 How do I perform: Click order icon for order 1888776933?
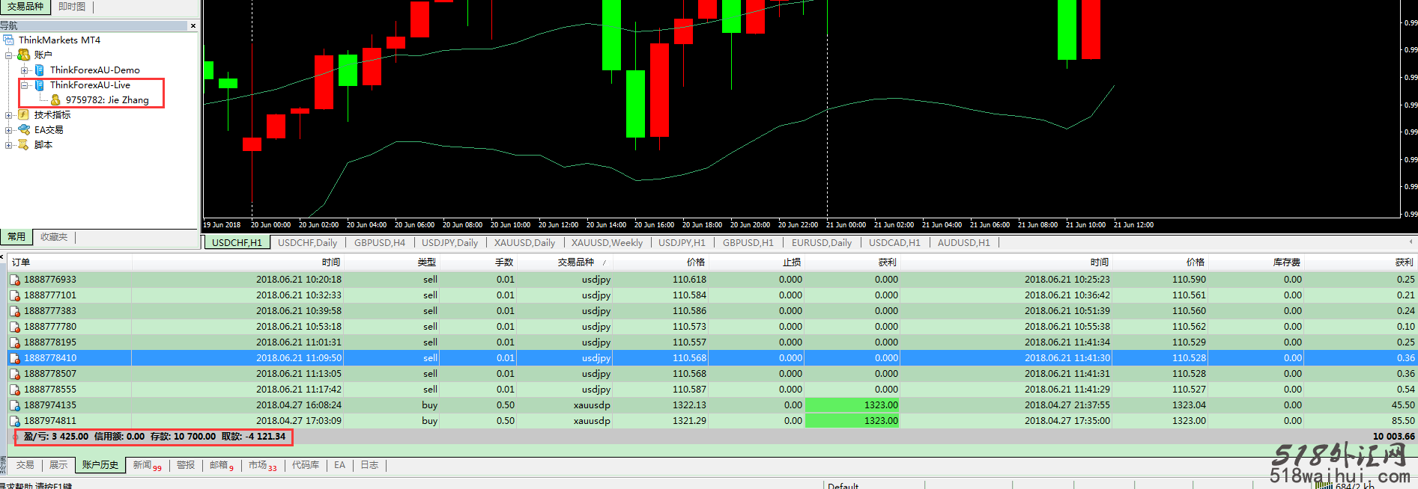click(15, 280)
